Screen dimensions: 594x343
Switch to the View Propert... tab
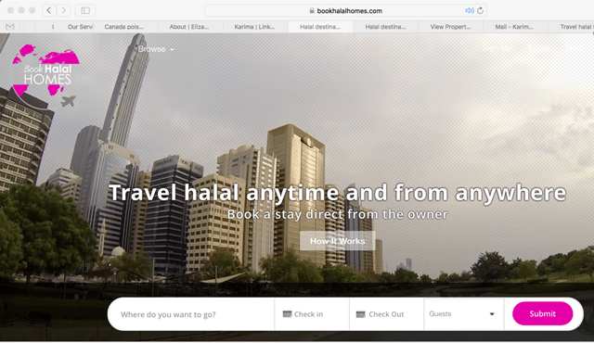450,27
